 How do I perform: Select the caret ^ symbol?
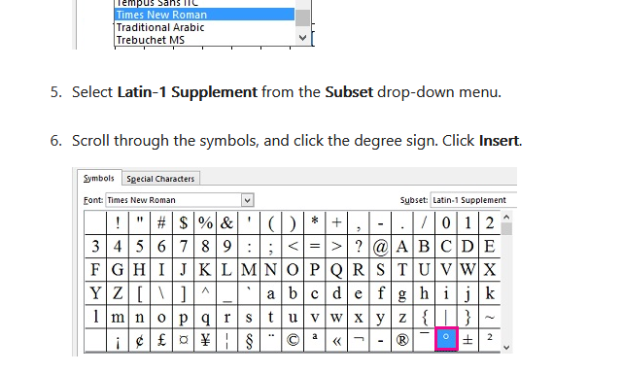pos(205,293)
